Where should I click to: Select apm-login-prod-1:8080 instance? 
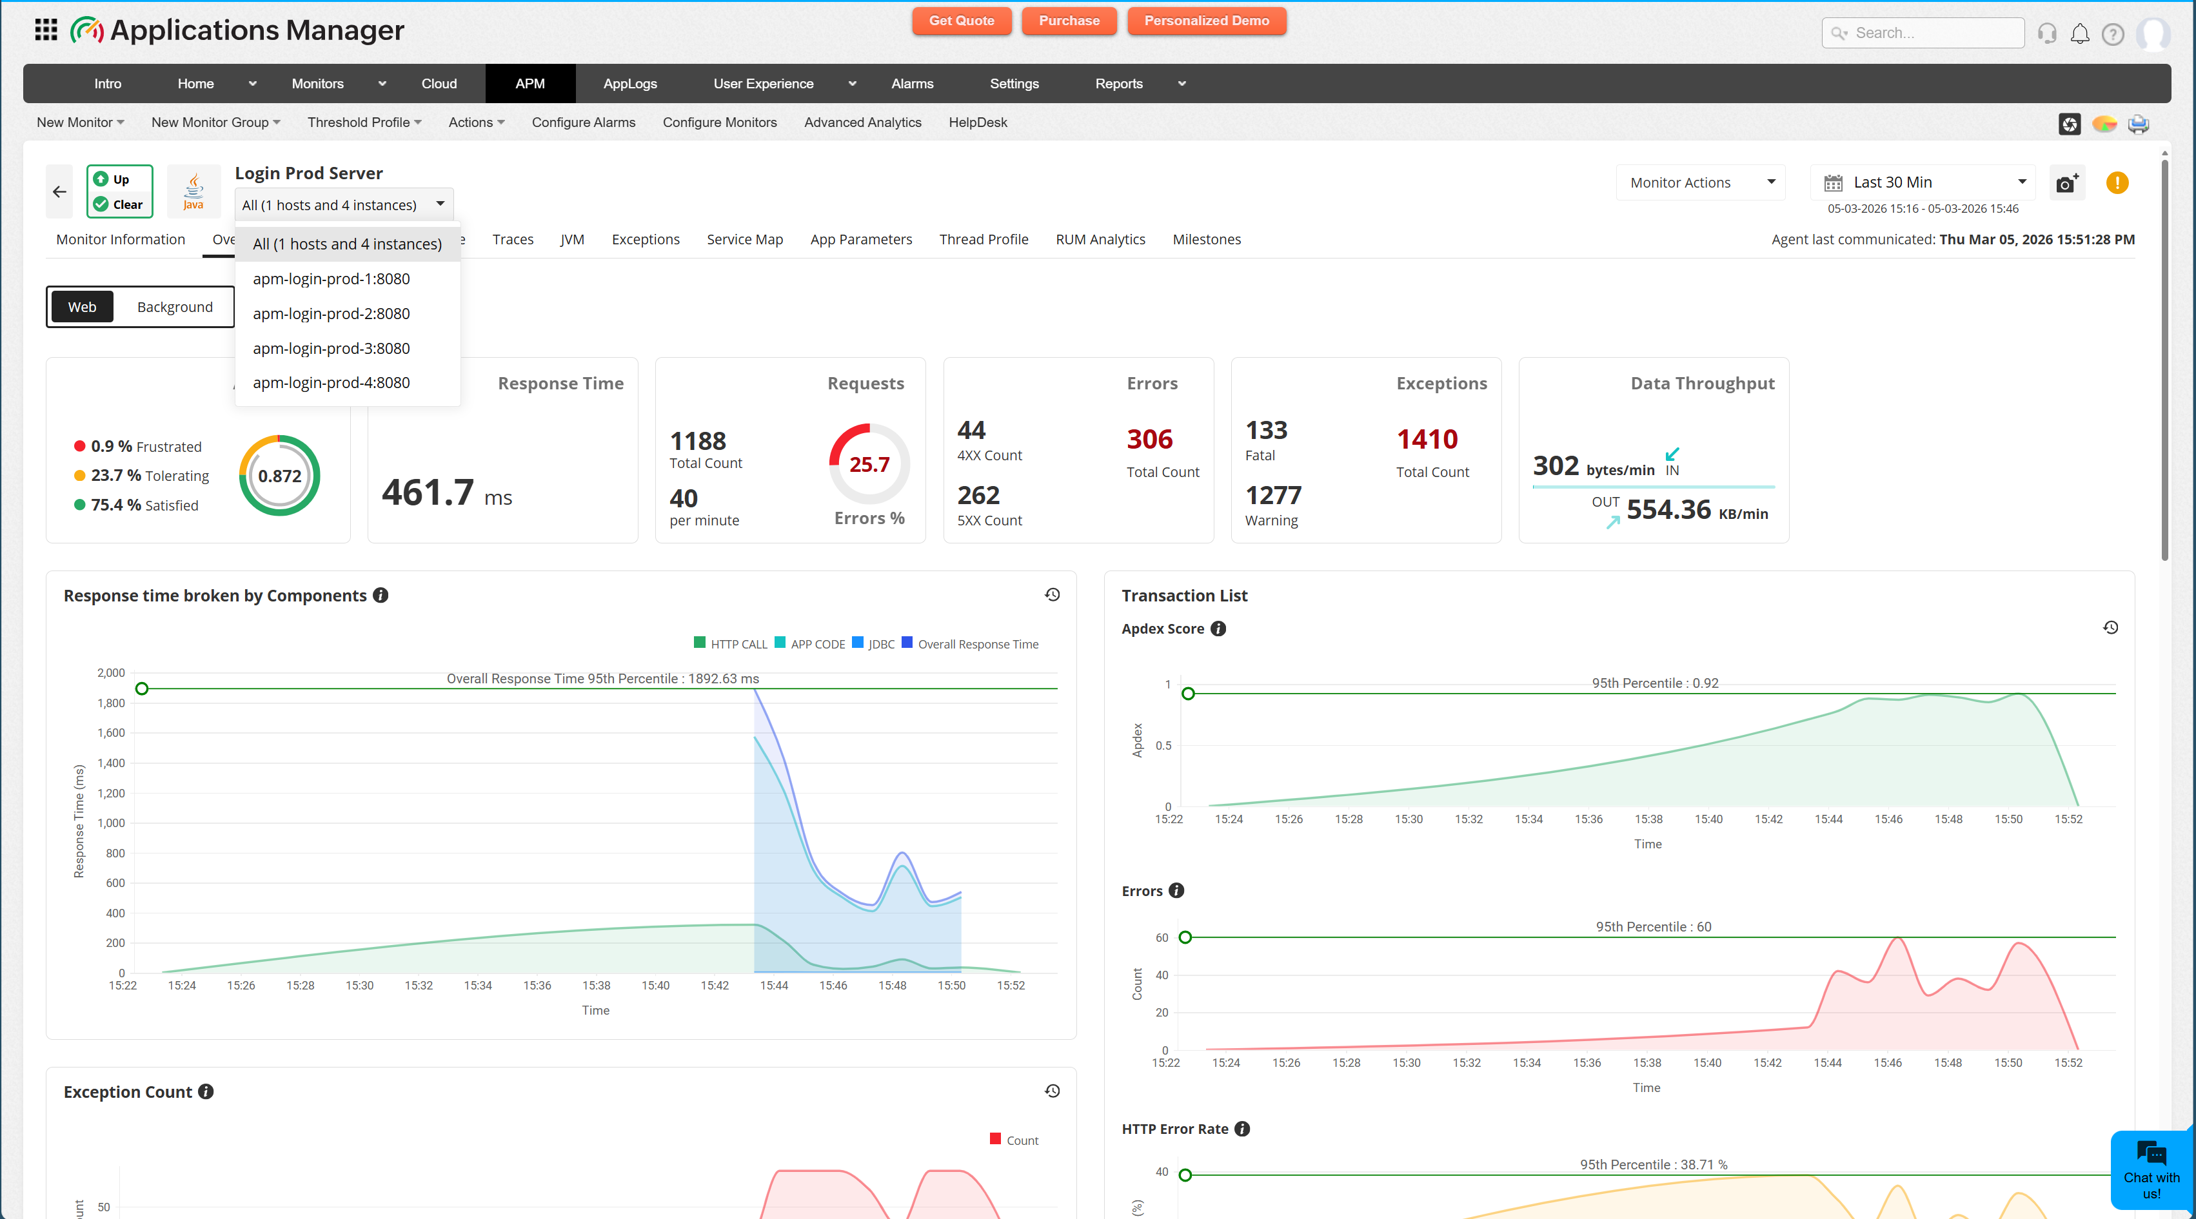pos(348,278)
